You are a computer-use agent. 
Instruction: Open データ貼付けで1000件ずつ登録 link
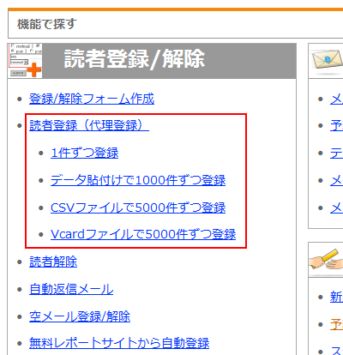[138, 180]
